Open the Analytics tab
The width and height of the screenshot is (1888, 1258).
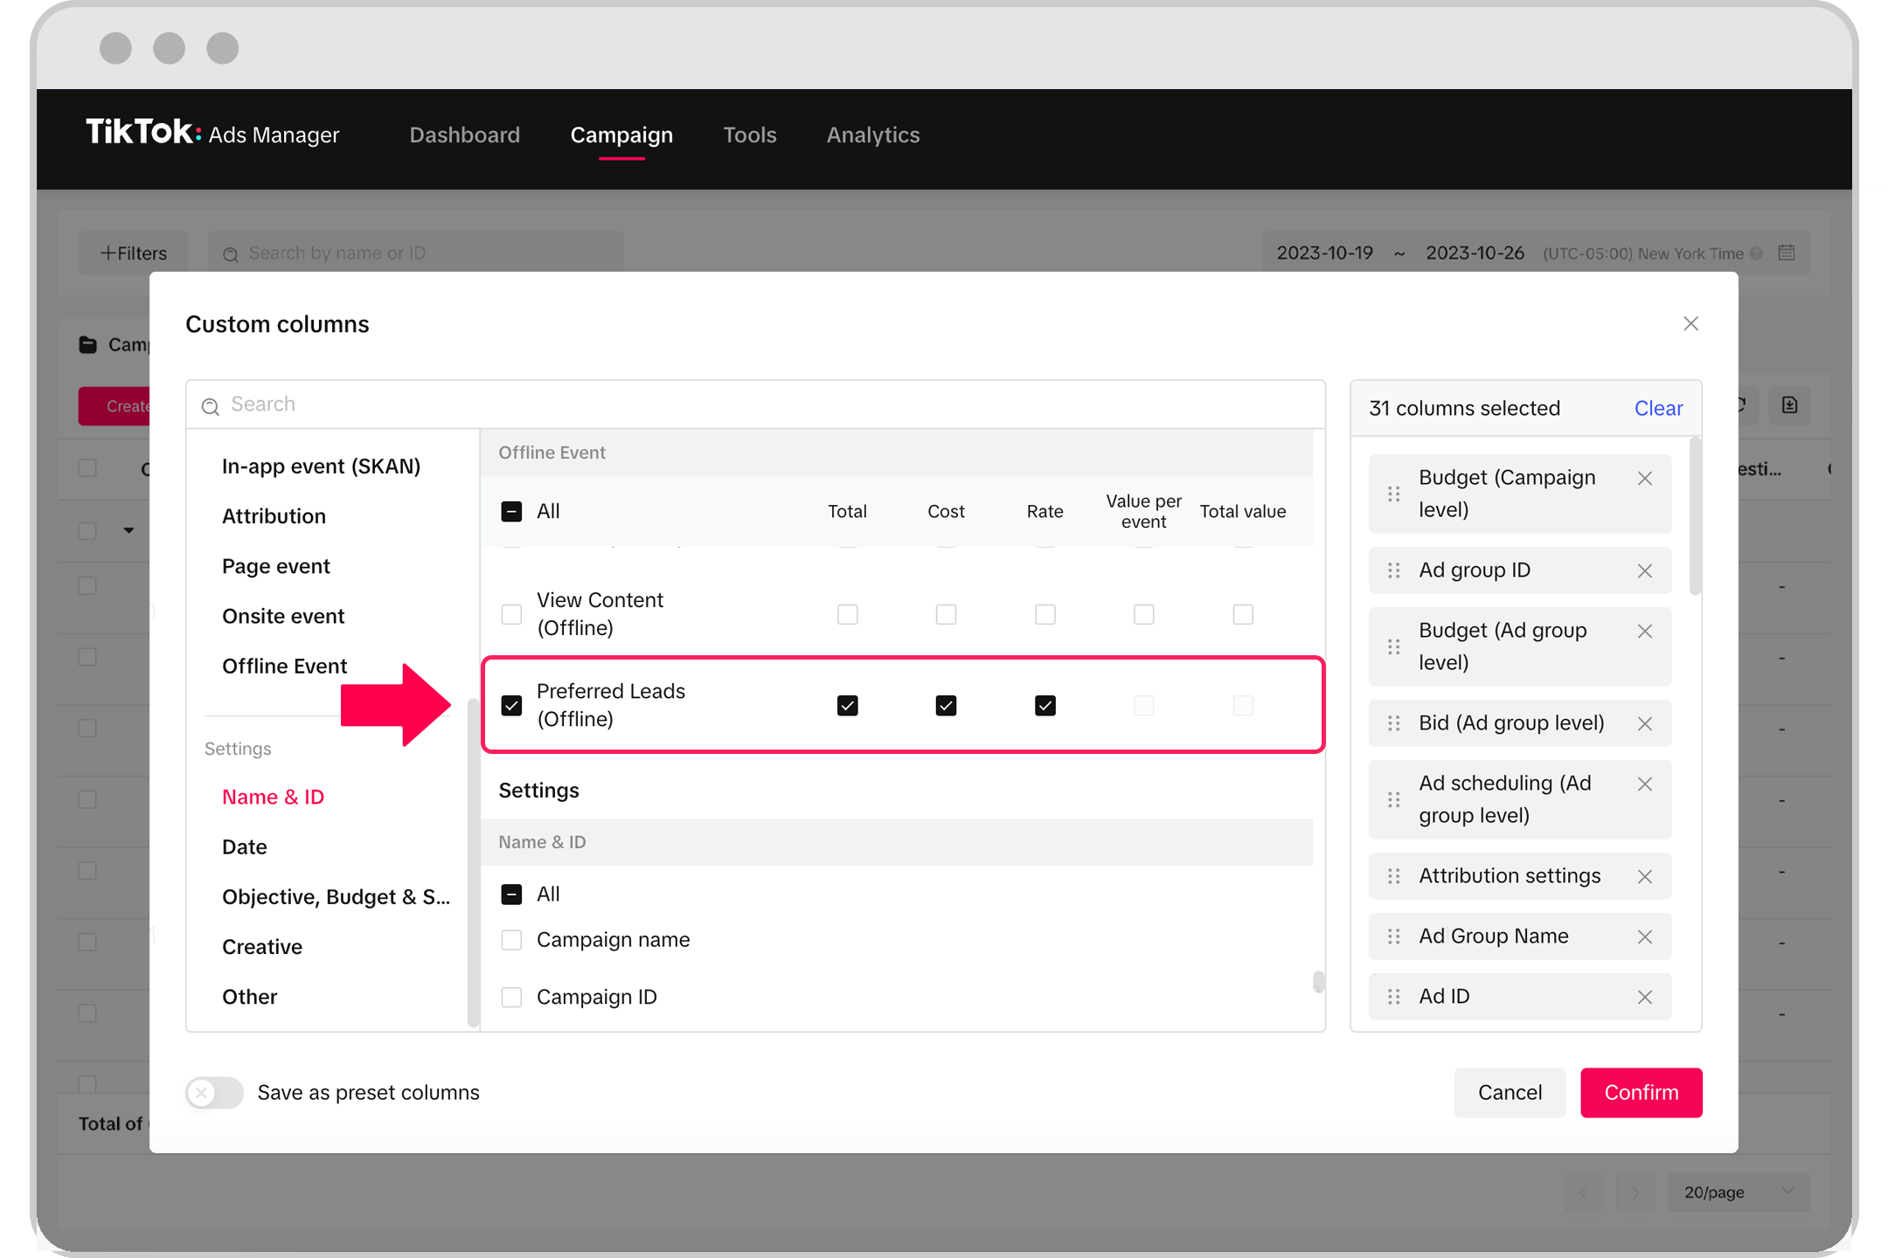tap(873, 135)
